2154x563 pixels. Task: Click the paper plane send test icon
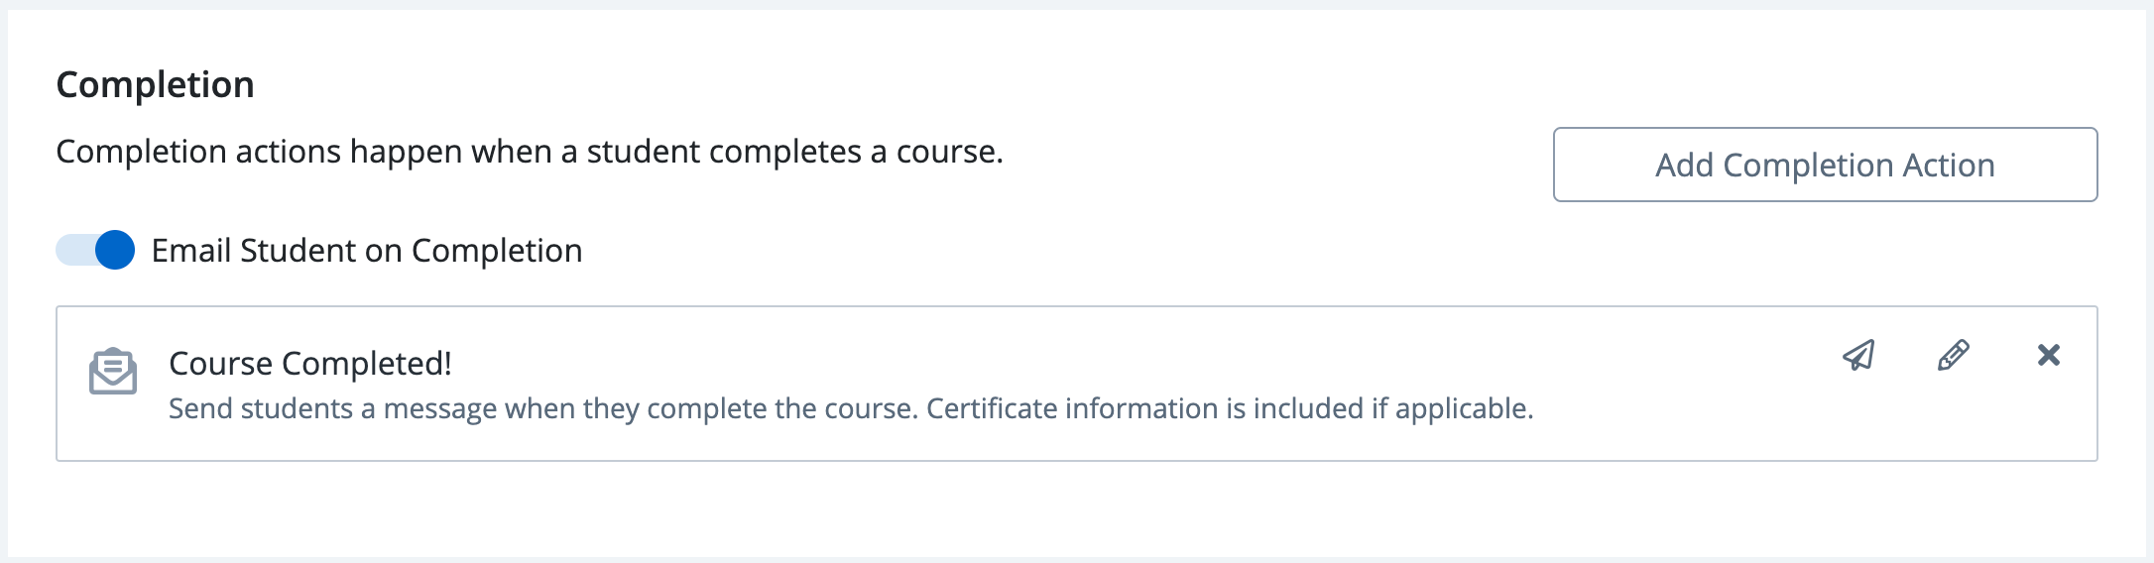point(1858,355)
